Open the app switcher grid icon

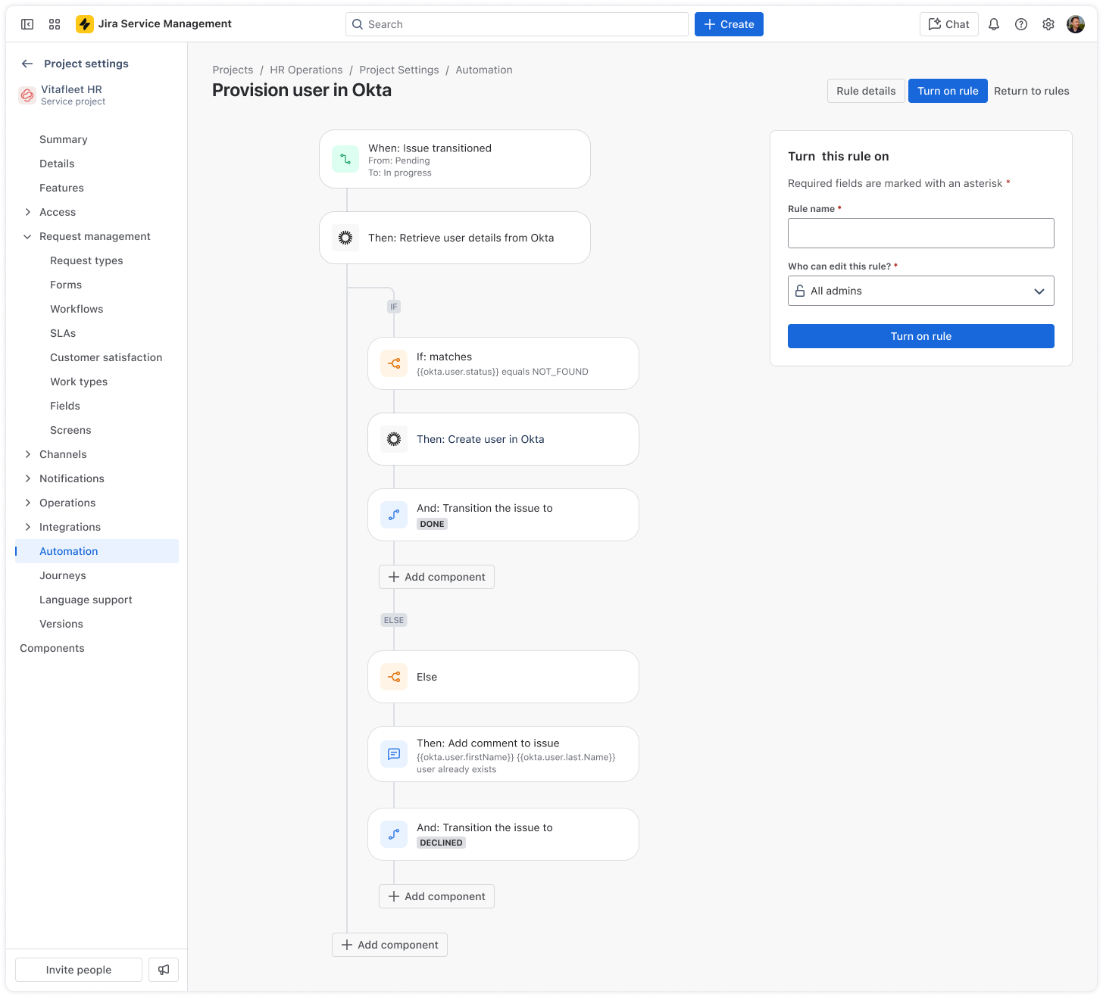pos(54,23)
